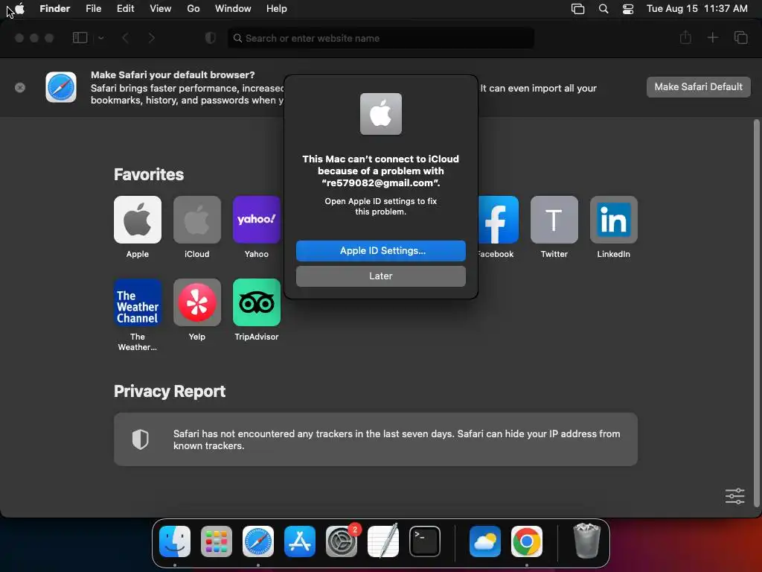Viewport: 762px width, 572px height.
Task: Open Finder from the Dock
Action: (175, 541)
